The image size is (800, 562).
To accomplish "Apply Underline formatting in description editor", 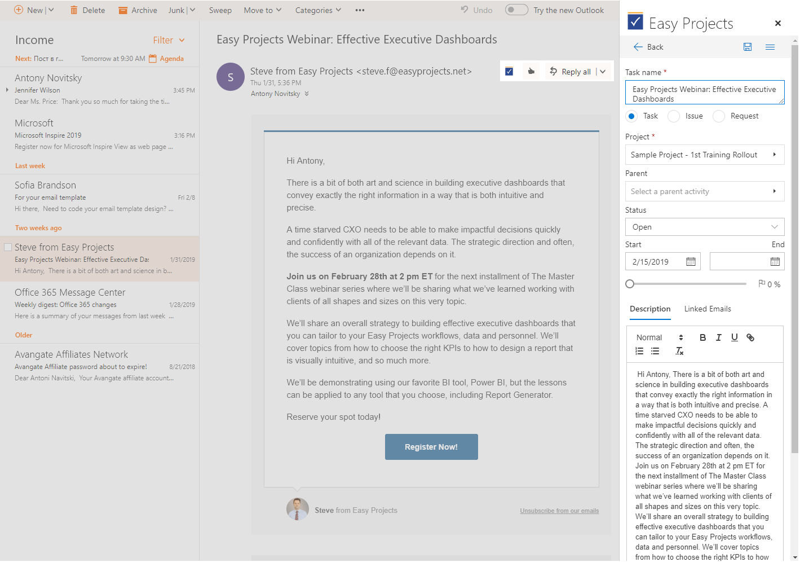I will click(x=734, y=337).
